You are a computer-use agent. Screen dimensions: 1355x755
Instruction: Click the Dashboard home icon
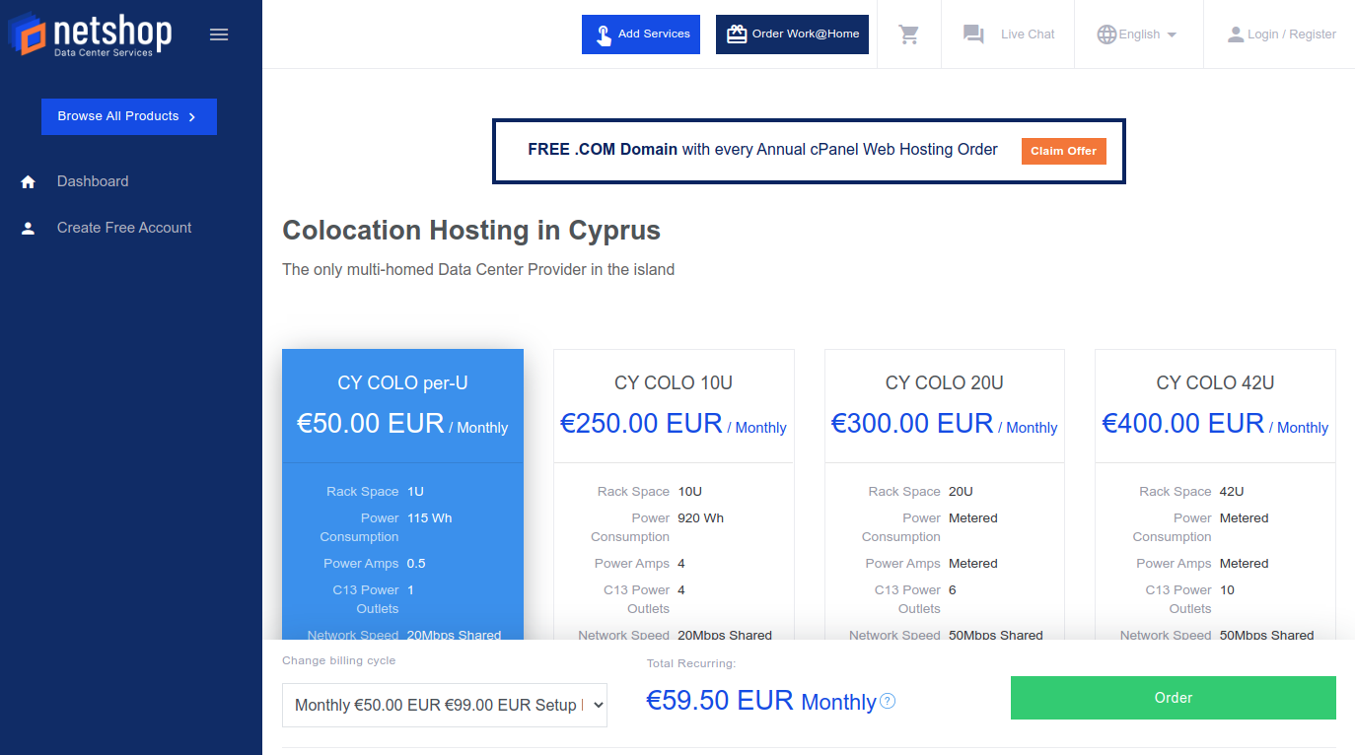(28, 181)
